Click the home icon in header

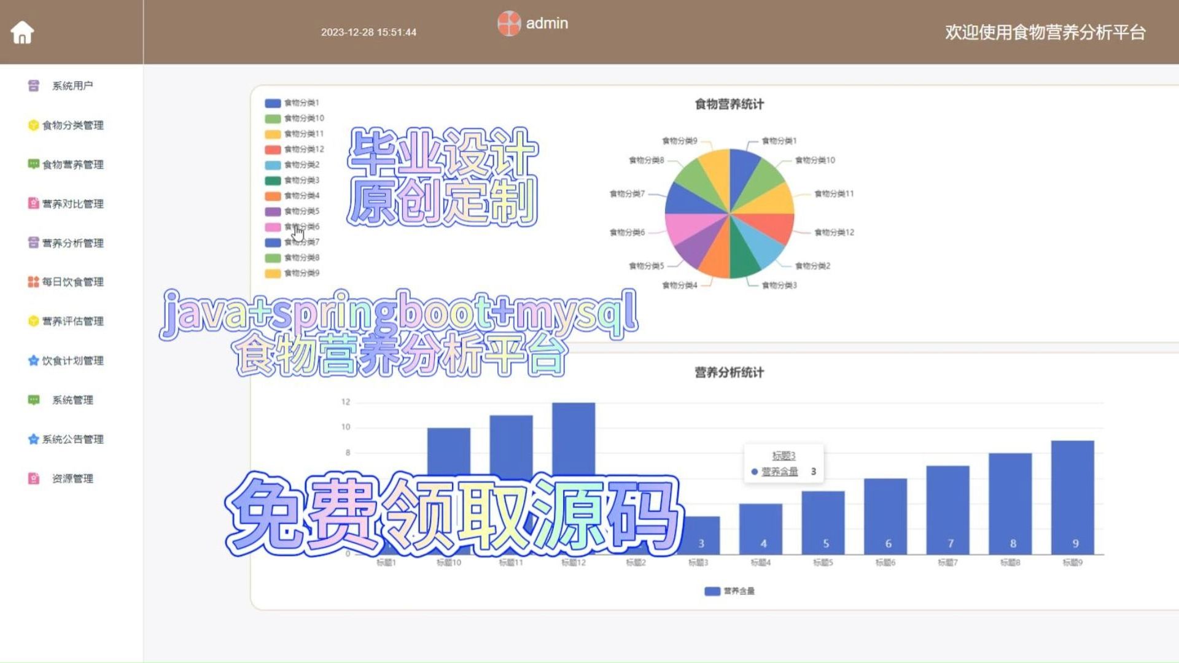pyautogui.click(x=22, y=32)
